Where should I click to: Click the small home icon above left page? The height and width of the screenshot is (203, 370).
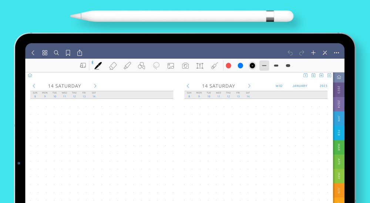(30, 75)
